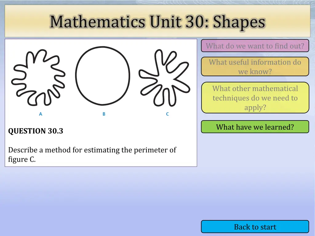The height and width of the screenshot is (236, 315).
Task: Open 'What useful information do we know?' box
Action: pos(255,67)
